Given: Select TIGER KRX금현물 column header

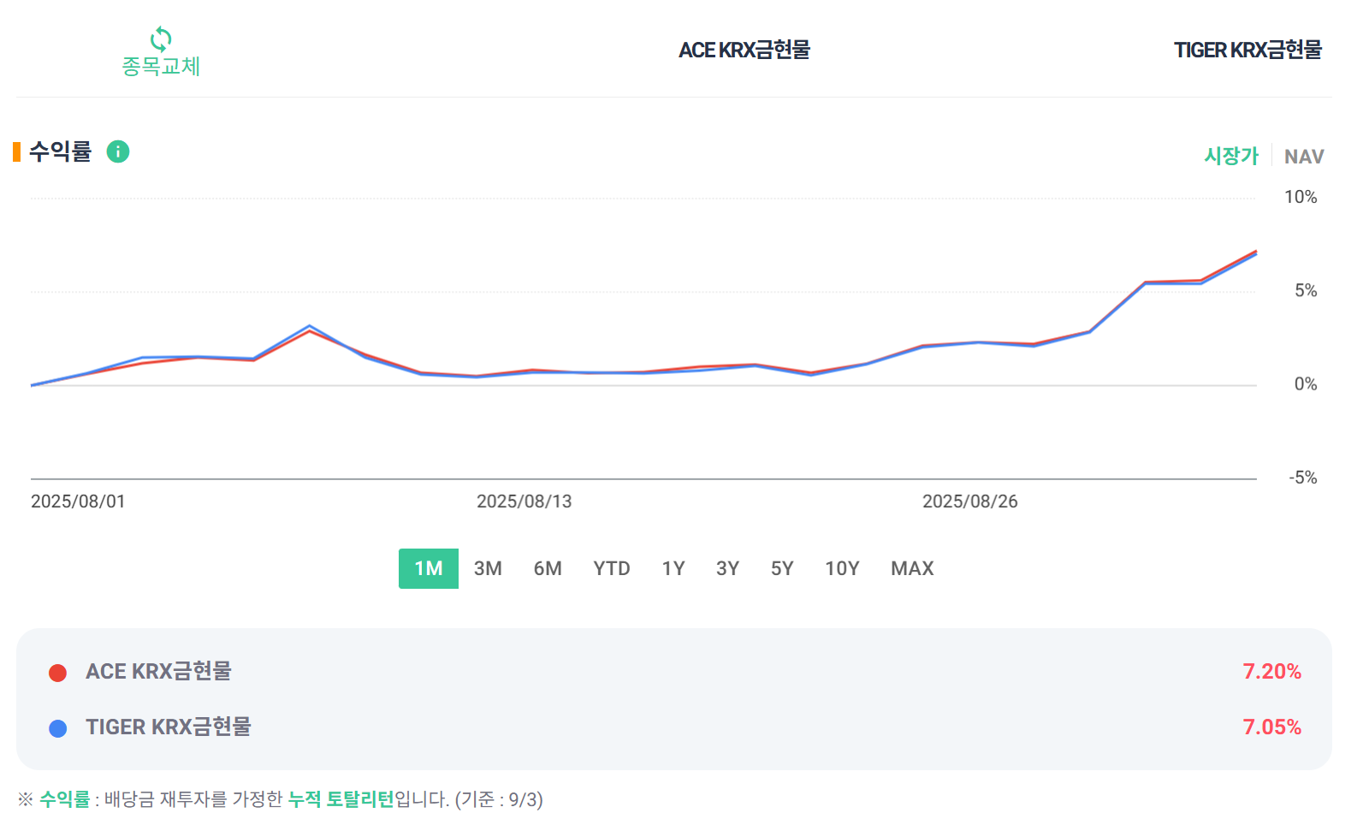Looking at the screenshot, I should pyautogui.click(x=1248, y=50).
